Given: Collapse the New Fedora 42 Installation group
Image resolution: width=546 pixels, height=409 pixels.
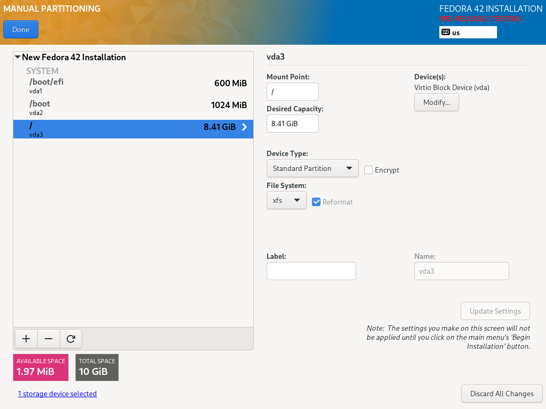Looking at the screenshot, I should pyautogui.click(x=18, y=57).
